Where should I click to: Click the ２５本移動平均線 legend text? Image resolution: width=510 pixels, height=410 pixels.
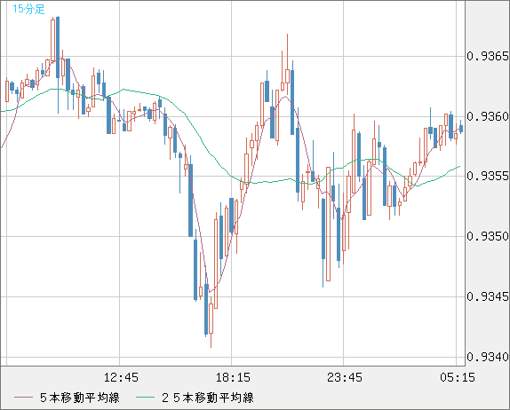208,398
